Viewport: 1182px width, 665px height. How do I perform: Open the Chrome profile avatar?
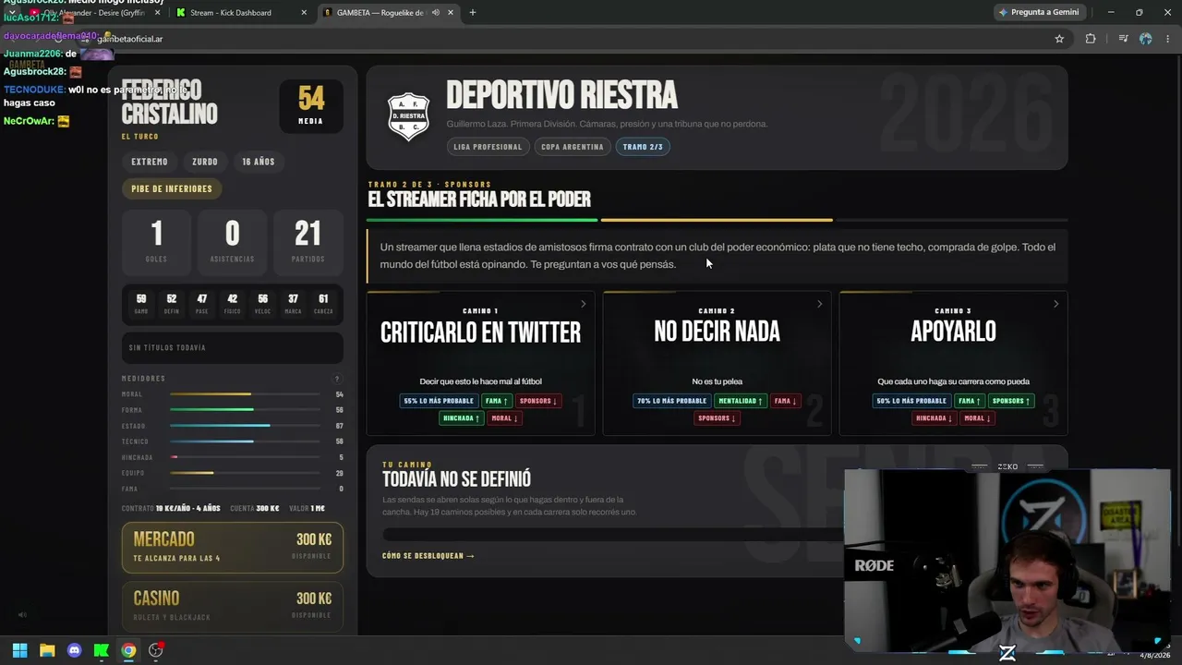coord(1146,39)
